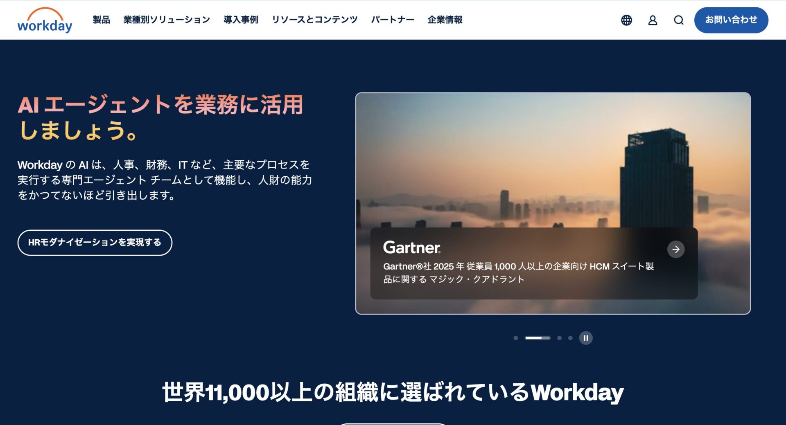Screen dimensions: 786x425
Task: Click HRモダナイゼーションを実現する button
Action: pos(95,243)
